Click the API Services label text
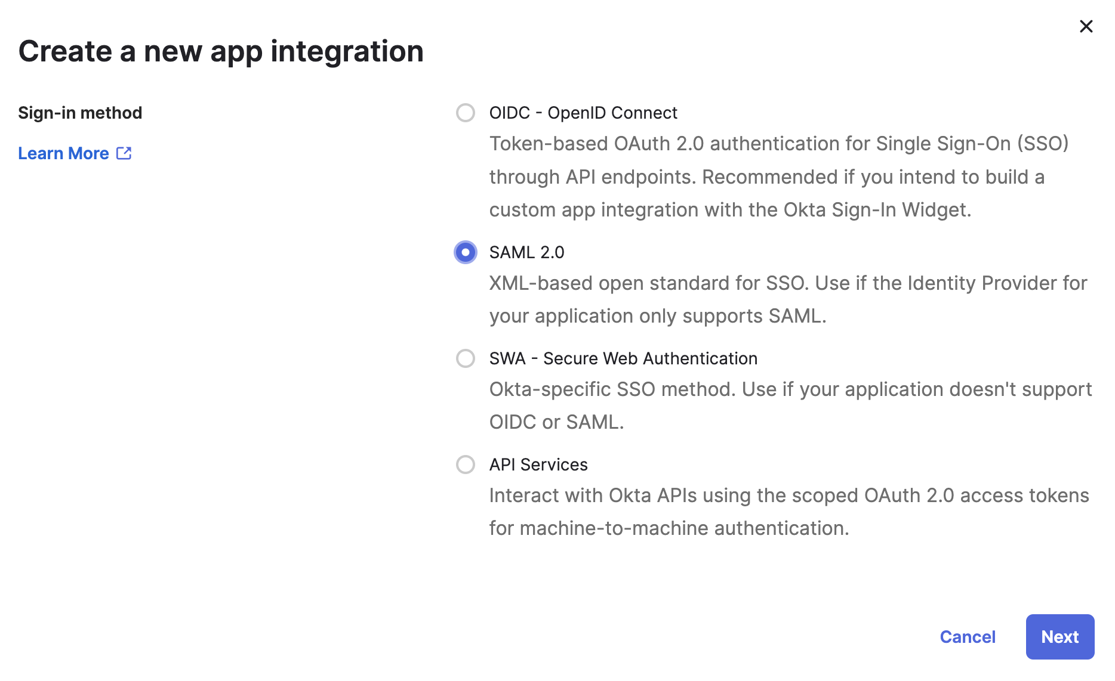The width and height of the screenshot is (1115, 681). tap(538, 465)
